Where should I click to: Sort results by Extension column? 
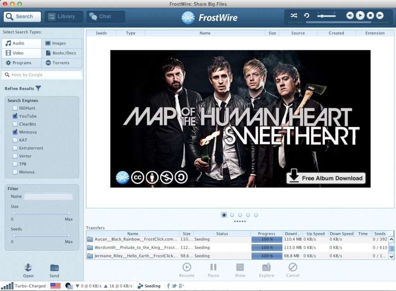[375, 33]
